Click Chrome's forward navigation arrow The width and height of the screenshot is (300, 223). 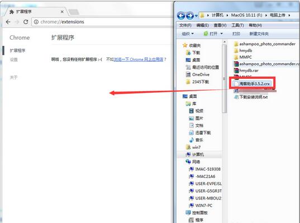click(17, 22)
